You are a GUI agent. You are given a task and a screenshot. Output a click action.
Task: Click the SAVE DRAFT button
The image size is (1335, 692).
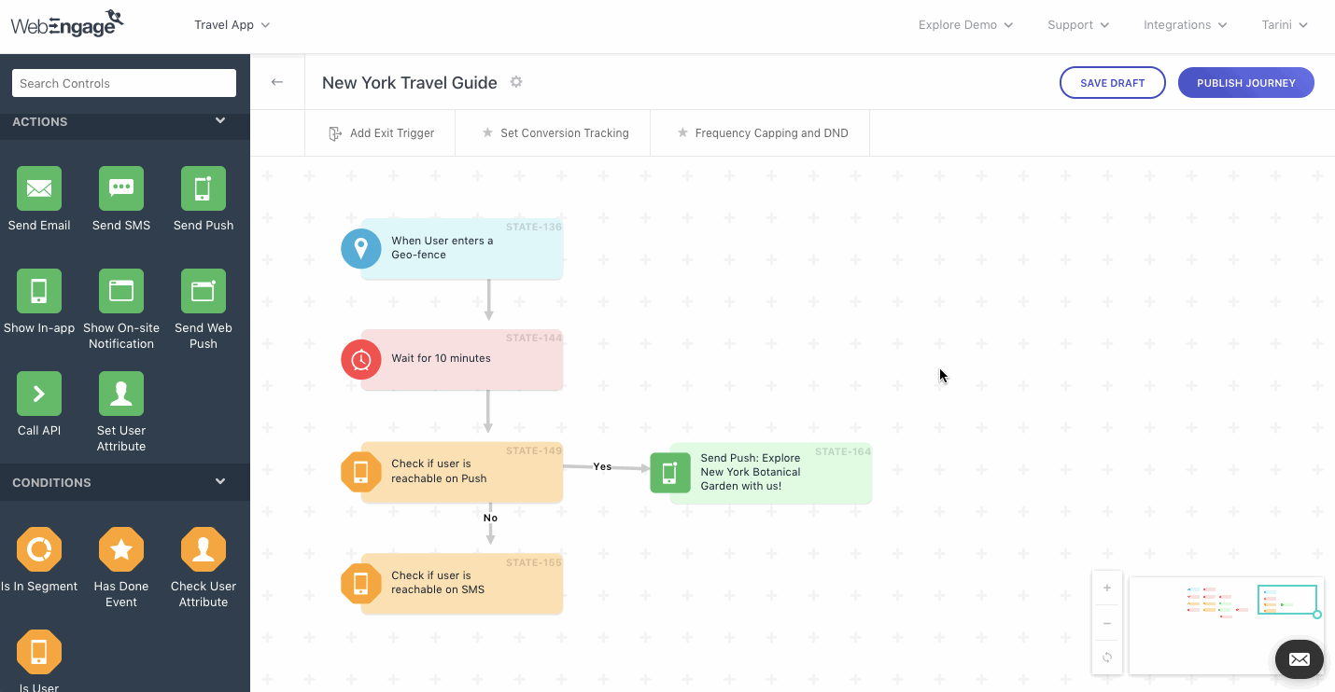coord(1112,82)
